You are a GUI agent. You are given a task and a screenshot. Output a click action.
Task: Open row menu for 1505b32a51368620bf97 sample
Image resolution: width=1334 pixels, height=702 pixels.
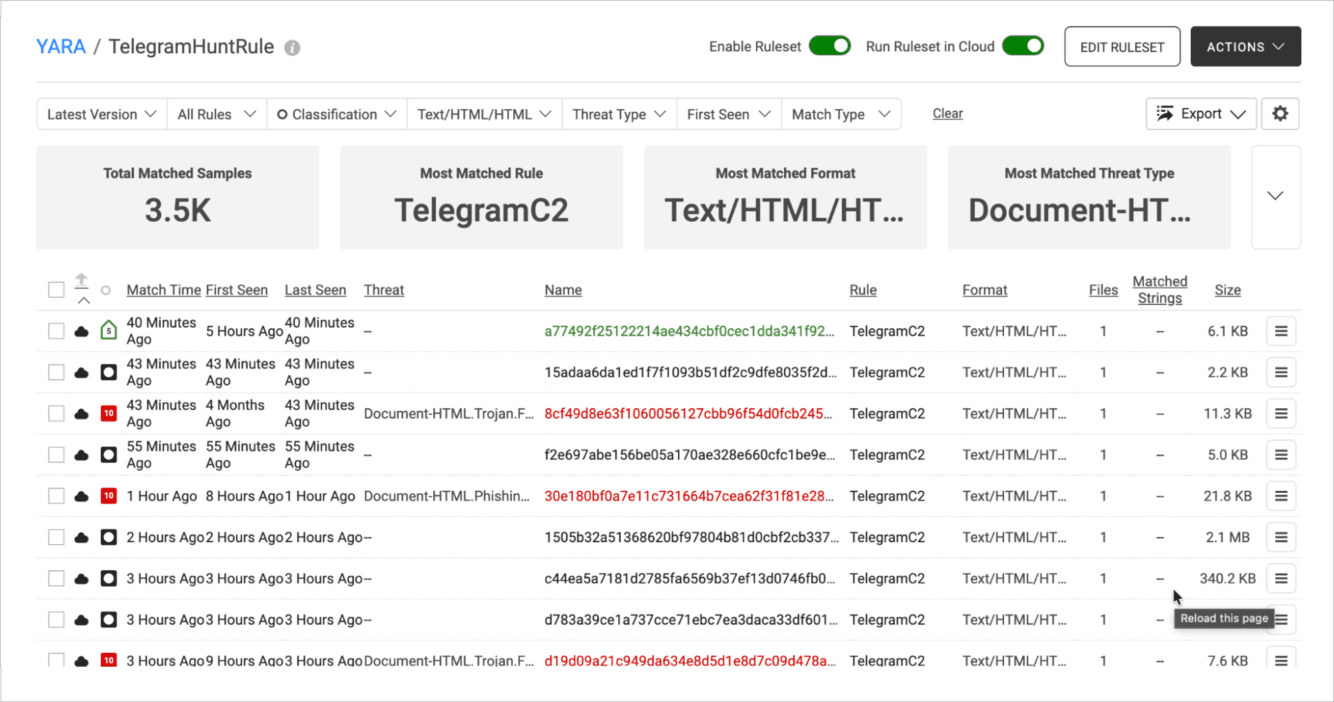pos(1281,537)
